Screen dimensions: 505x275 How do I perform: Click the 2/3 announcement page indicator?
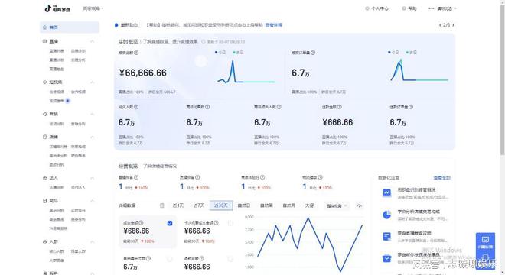point(447,25)
